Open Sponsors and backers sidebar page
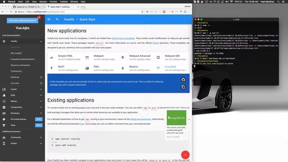 pyautogui.click(x=20, y=65)
